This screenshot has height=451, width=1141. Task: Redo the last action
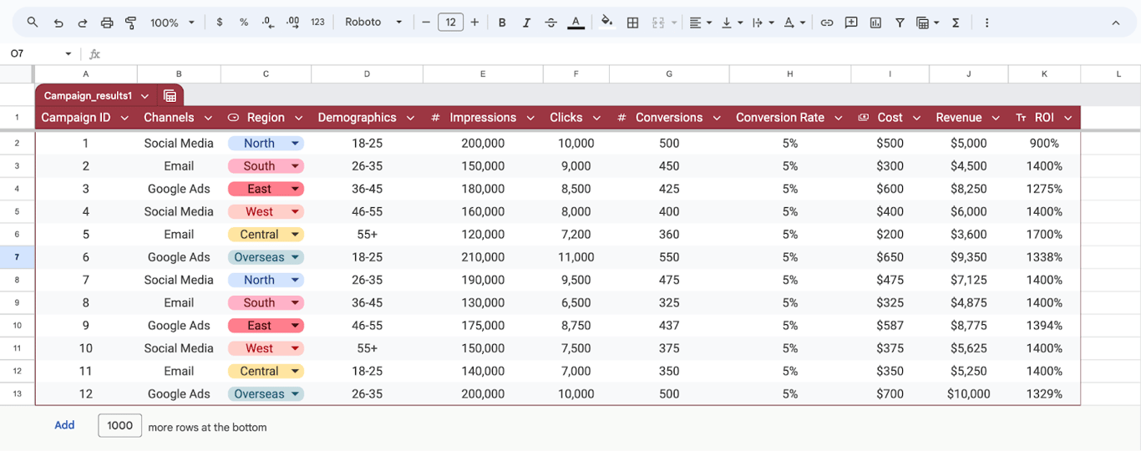click(82, 23)
